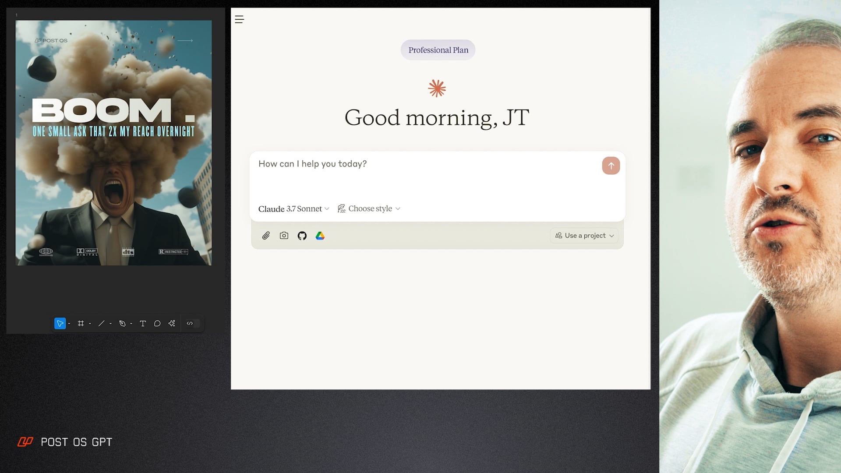This screenshot has width=841, height=473.
Task: Expand the Choose style dropdown
Action: (x=369, y=209)
